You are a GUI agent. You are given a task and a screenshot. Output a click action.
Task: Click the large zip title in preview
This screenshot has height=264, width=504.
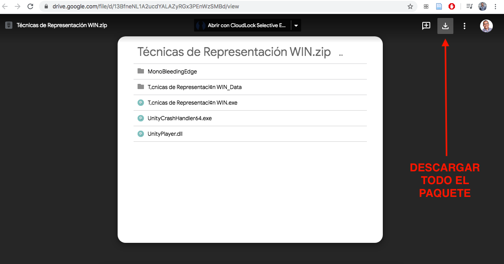tap(234, 52)
